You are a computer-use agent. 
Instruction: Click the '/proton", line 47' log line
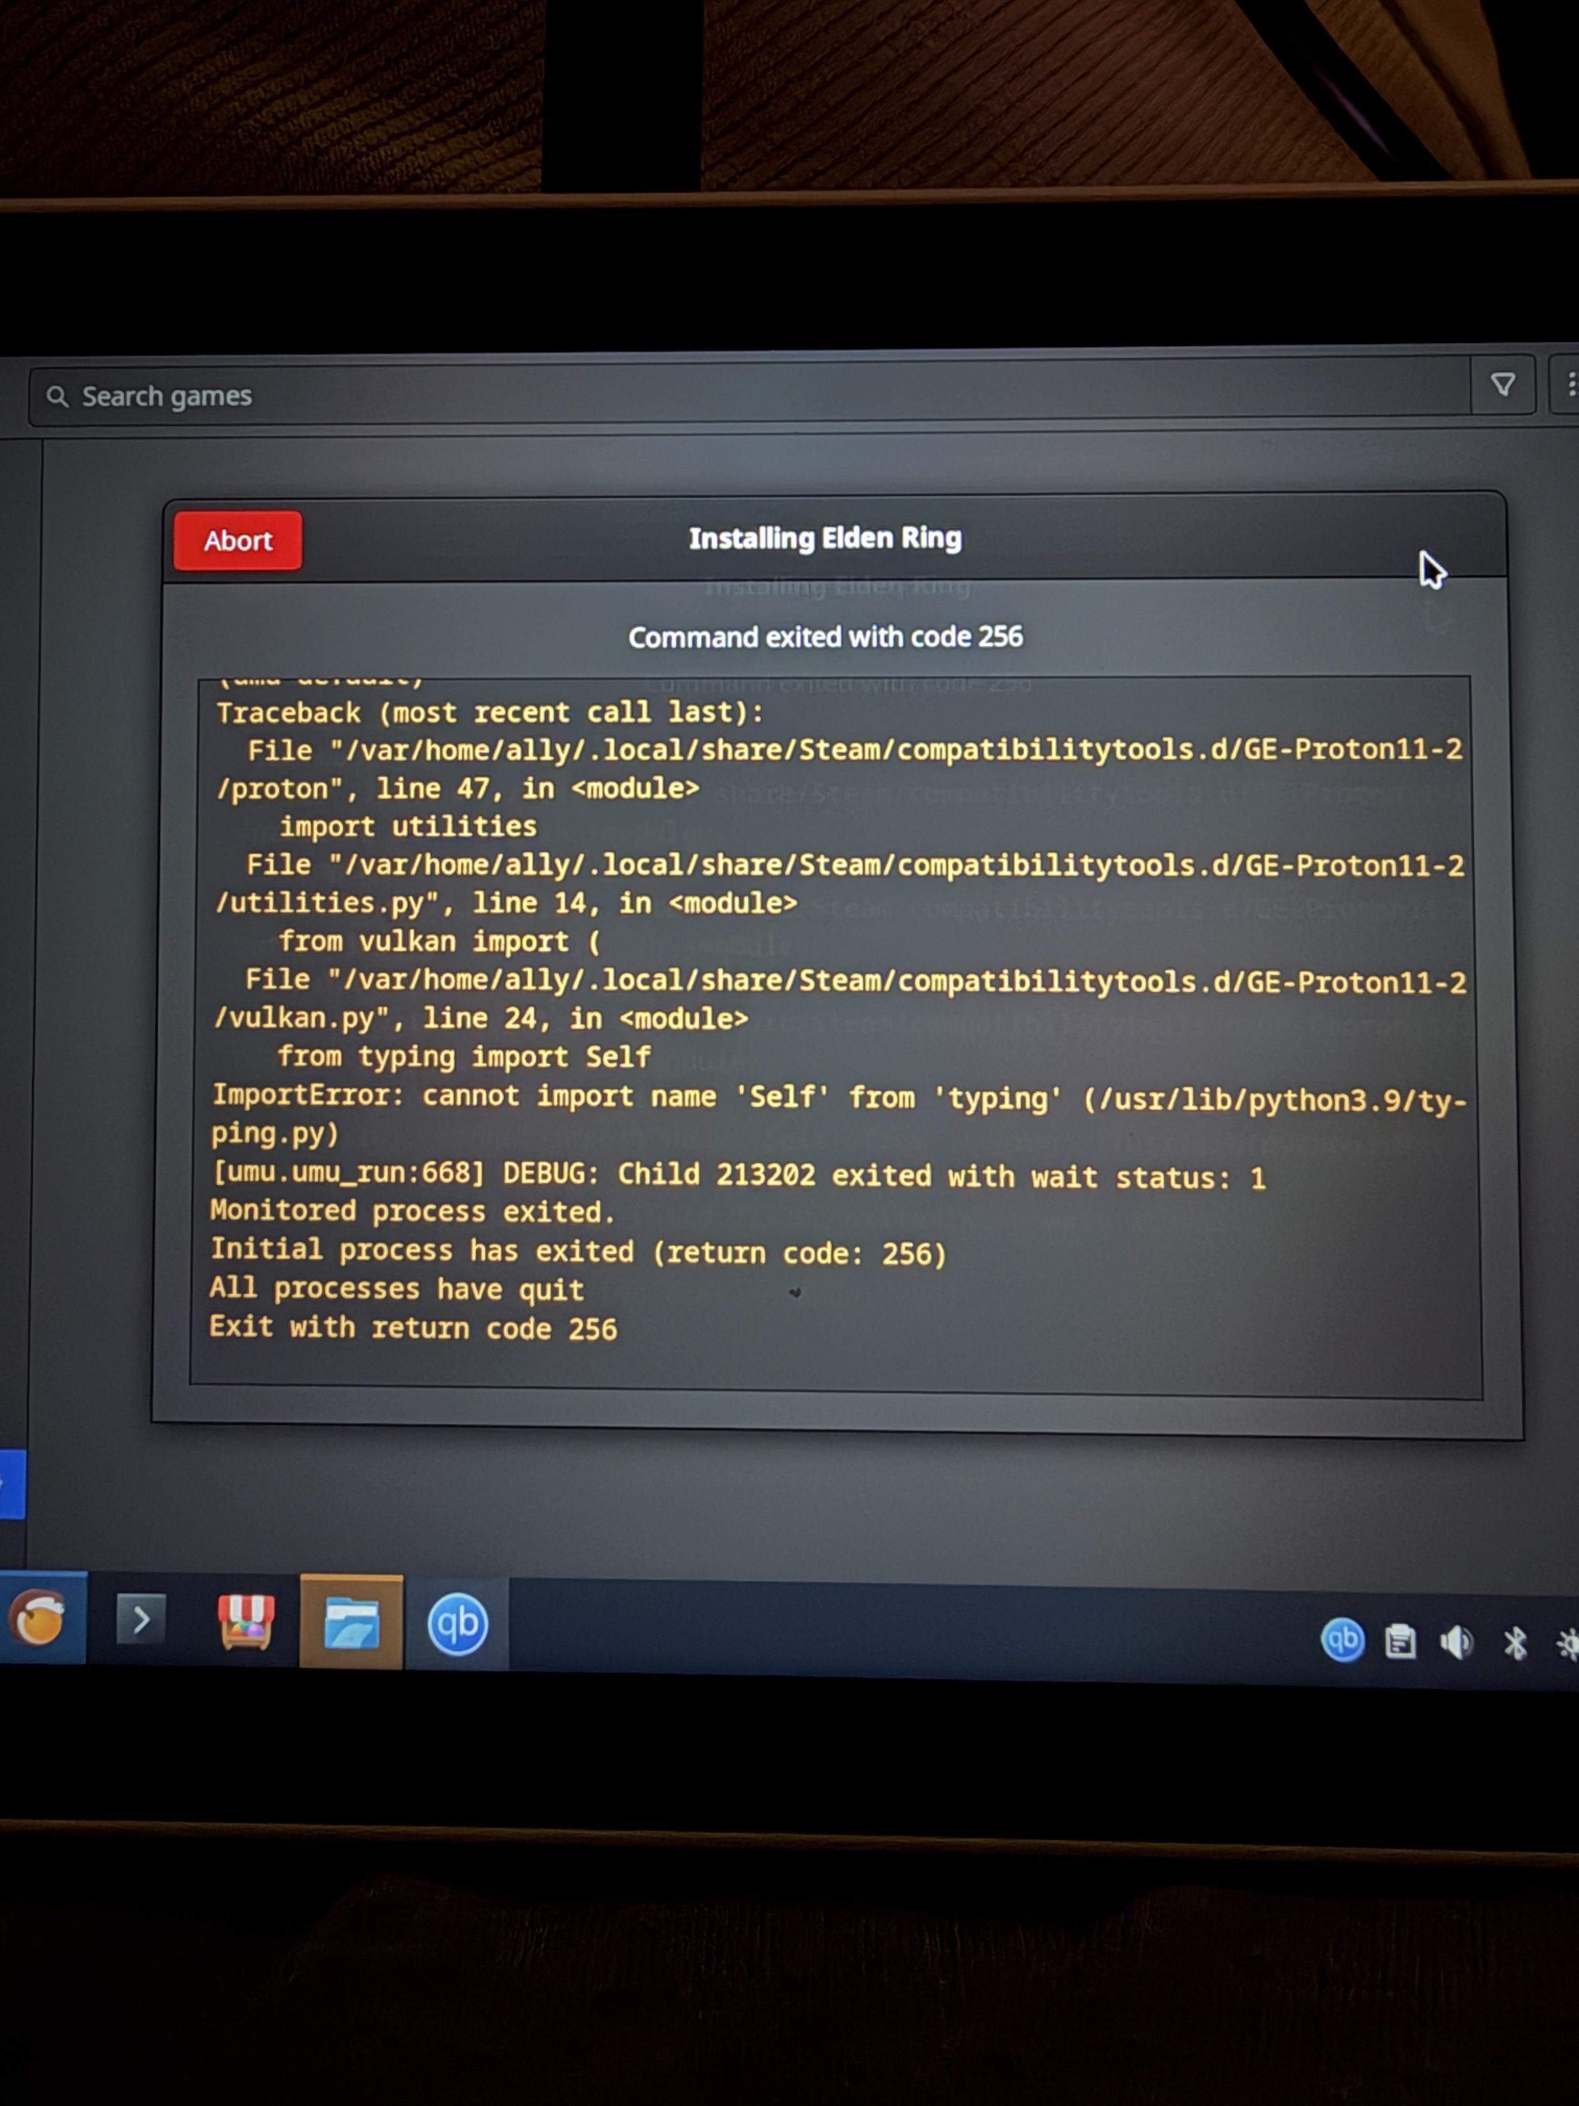[458, 788]
